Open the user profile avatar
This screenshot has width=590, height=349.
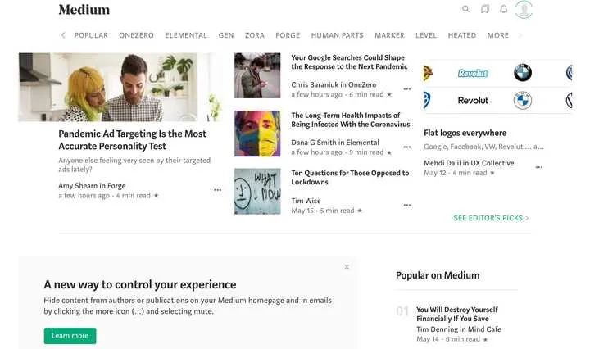pyautogui.click(x=524, y=9)
